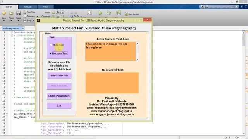Switch to the EDITOR ribbon tab
Viewport: 248px width, 139px height.
coord(9,7)
